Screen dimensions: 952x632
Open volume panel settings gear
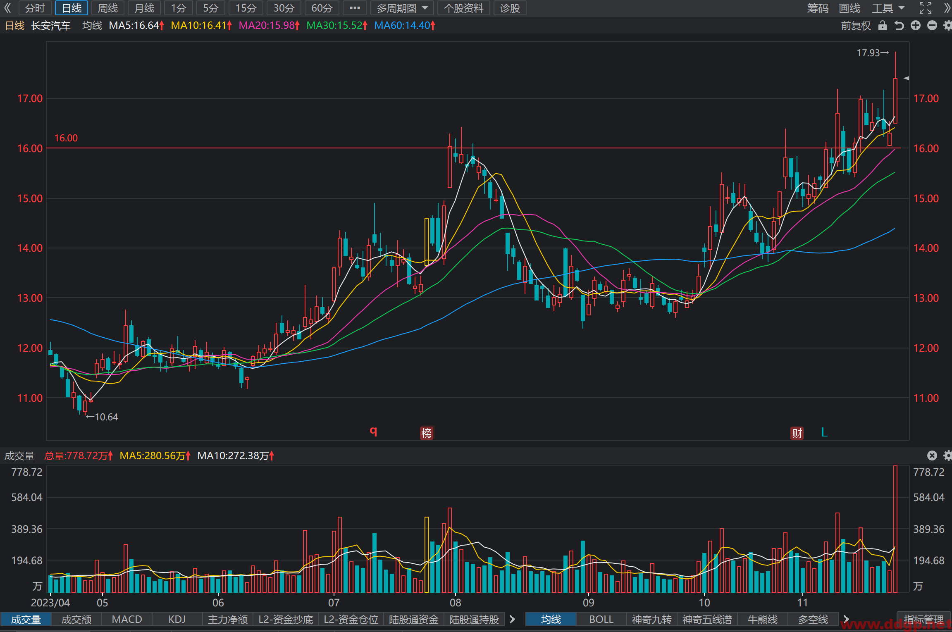pyautogui.click(x=948, y=456)
